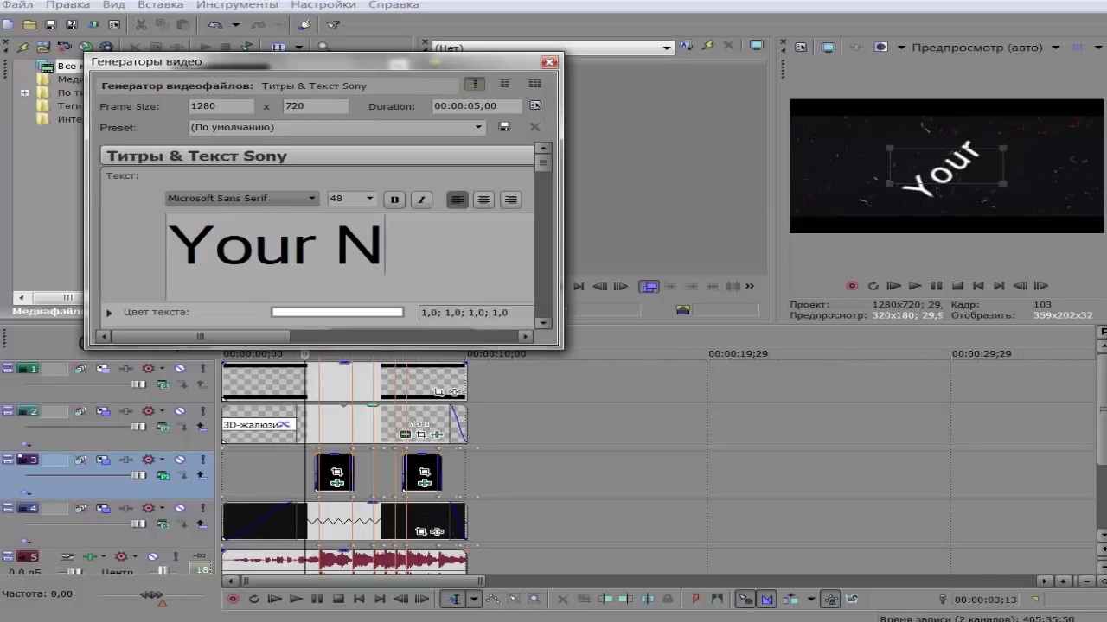This screenshot has height=622, width=1107.
Task: Open font size 48 dropdown
Action: tap(369, 199)
